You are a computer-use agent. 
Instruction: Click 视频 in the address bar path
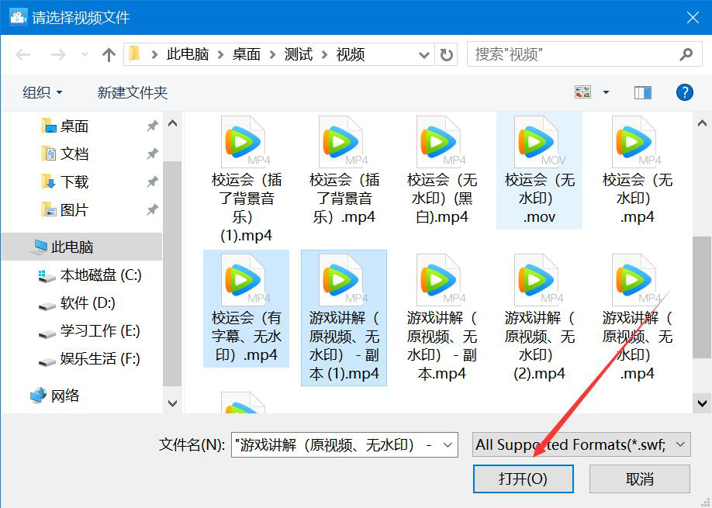click(350, 54)
